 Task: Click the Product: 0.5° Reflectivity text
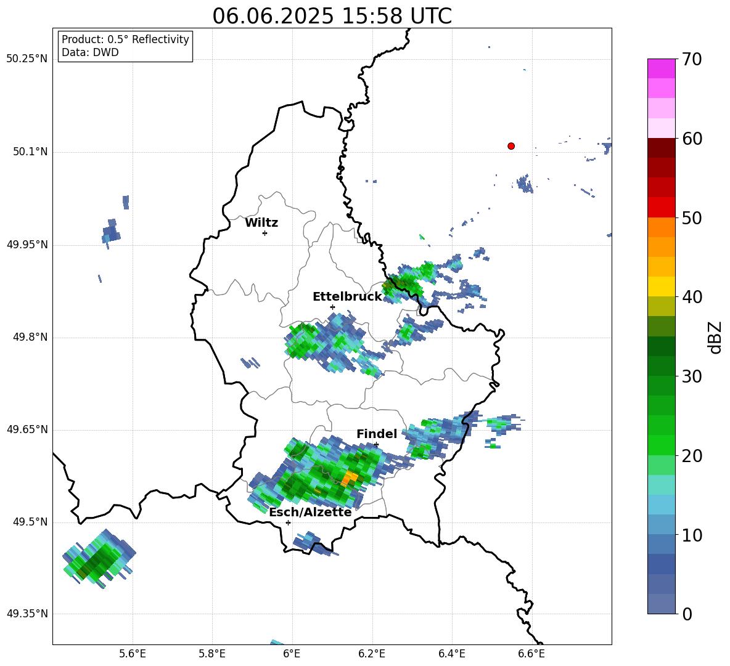(x=125, y=39)
